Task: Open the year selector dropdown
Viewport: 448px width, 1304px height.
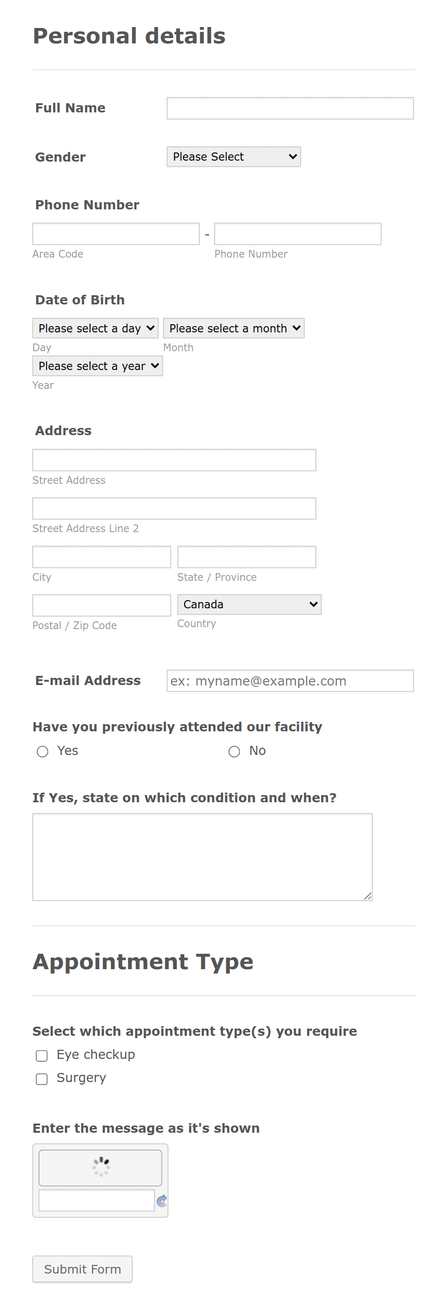Action: (97, 366)
